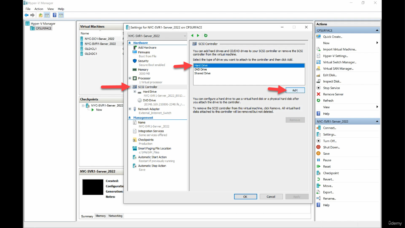The width and height of the screenshot is (405, 228).
Task: Switch to the Summary tab
Action: (87, 216)
